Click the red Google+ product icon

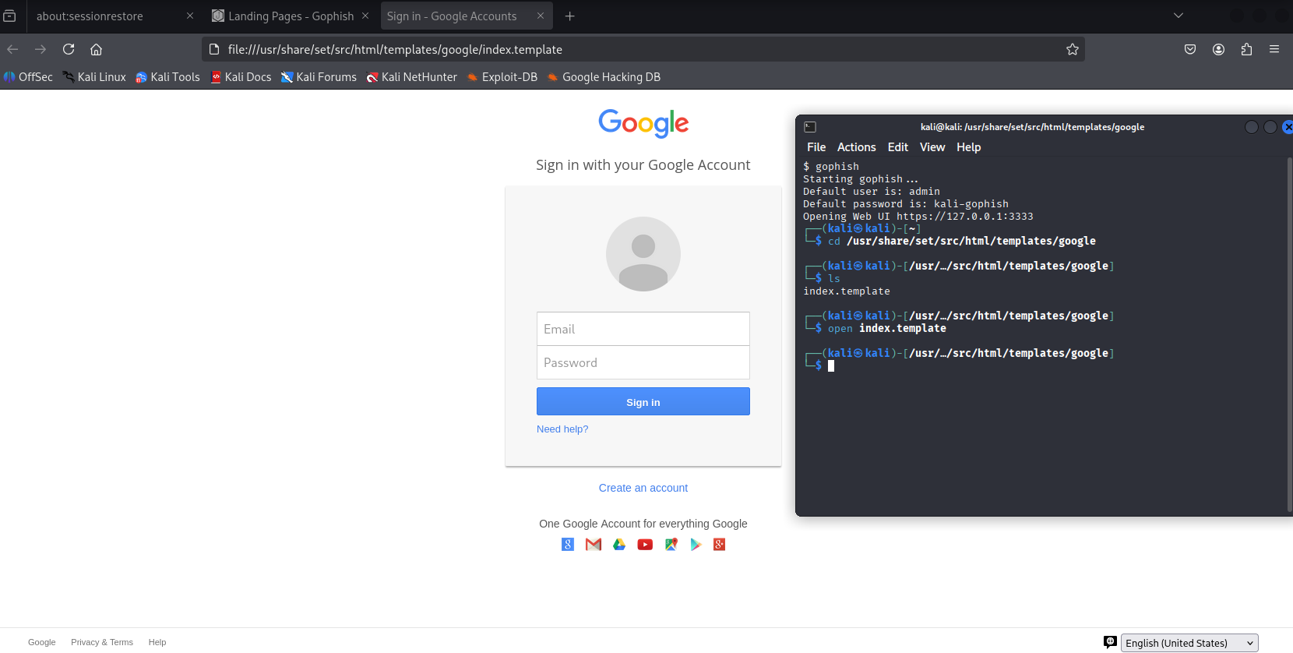(x=720, y=545)
